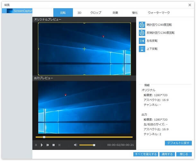The height and width of the screenshot is (161, 196).
Task: Rotate video 90 degrees clockwise icon
Action: (142, 25)
